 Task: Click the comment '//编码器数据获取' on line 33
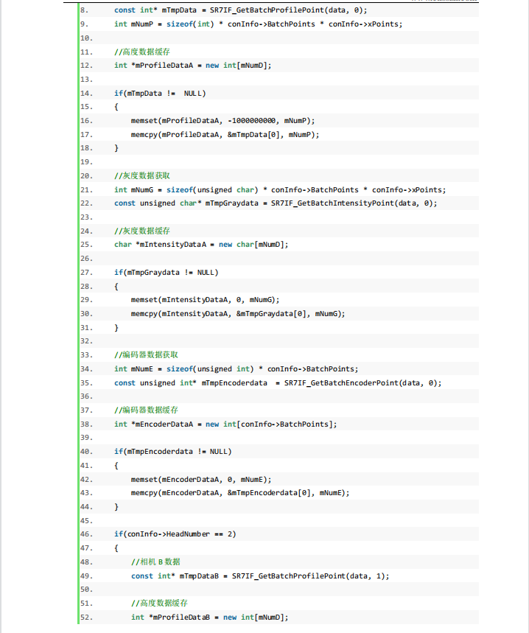tap(146, 355)
